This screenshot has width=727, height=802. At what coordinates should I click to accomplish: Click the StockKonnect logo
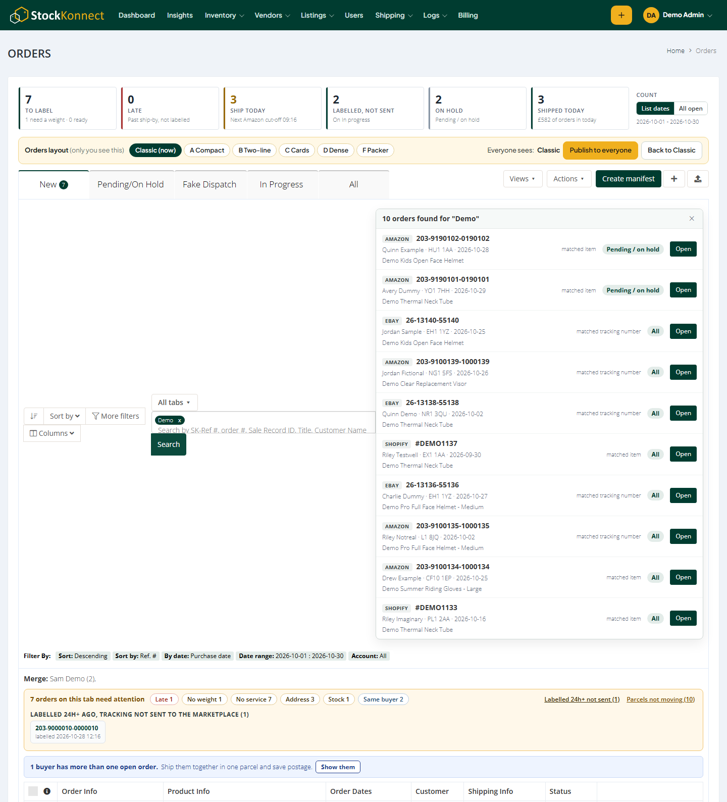(x=57, y=15)
